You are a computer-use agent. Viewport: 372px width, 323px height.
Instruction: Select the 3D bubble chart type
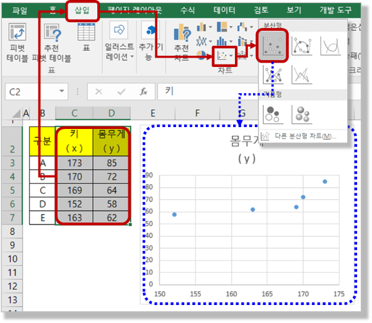click(x=301, y=115)
